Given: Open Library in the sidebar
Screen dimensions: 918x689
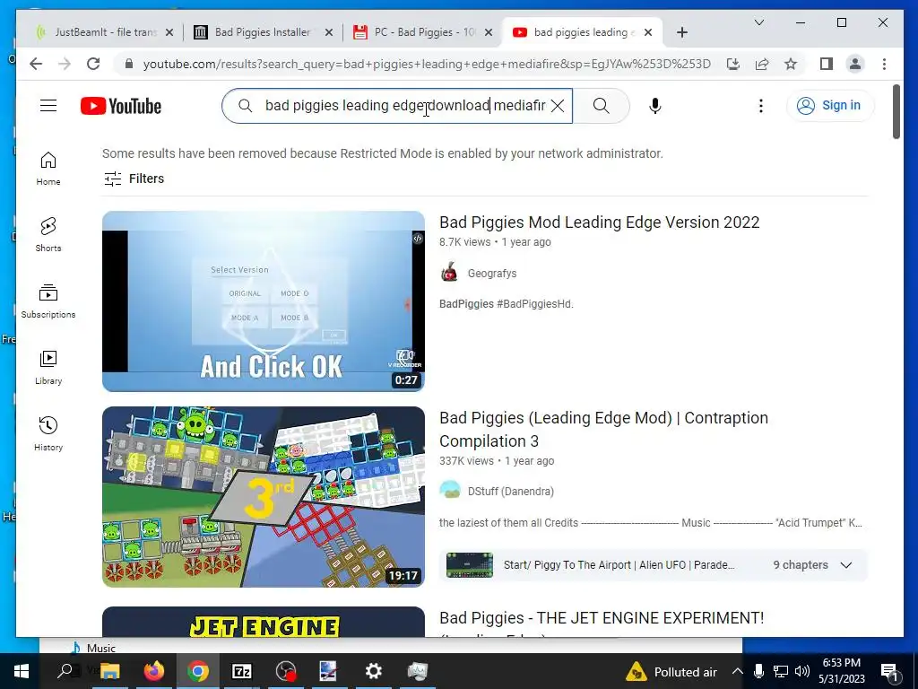Looking at the screenshot, I should pyautogui.click(x=48, y=368).
